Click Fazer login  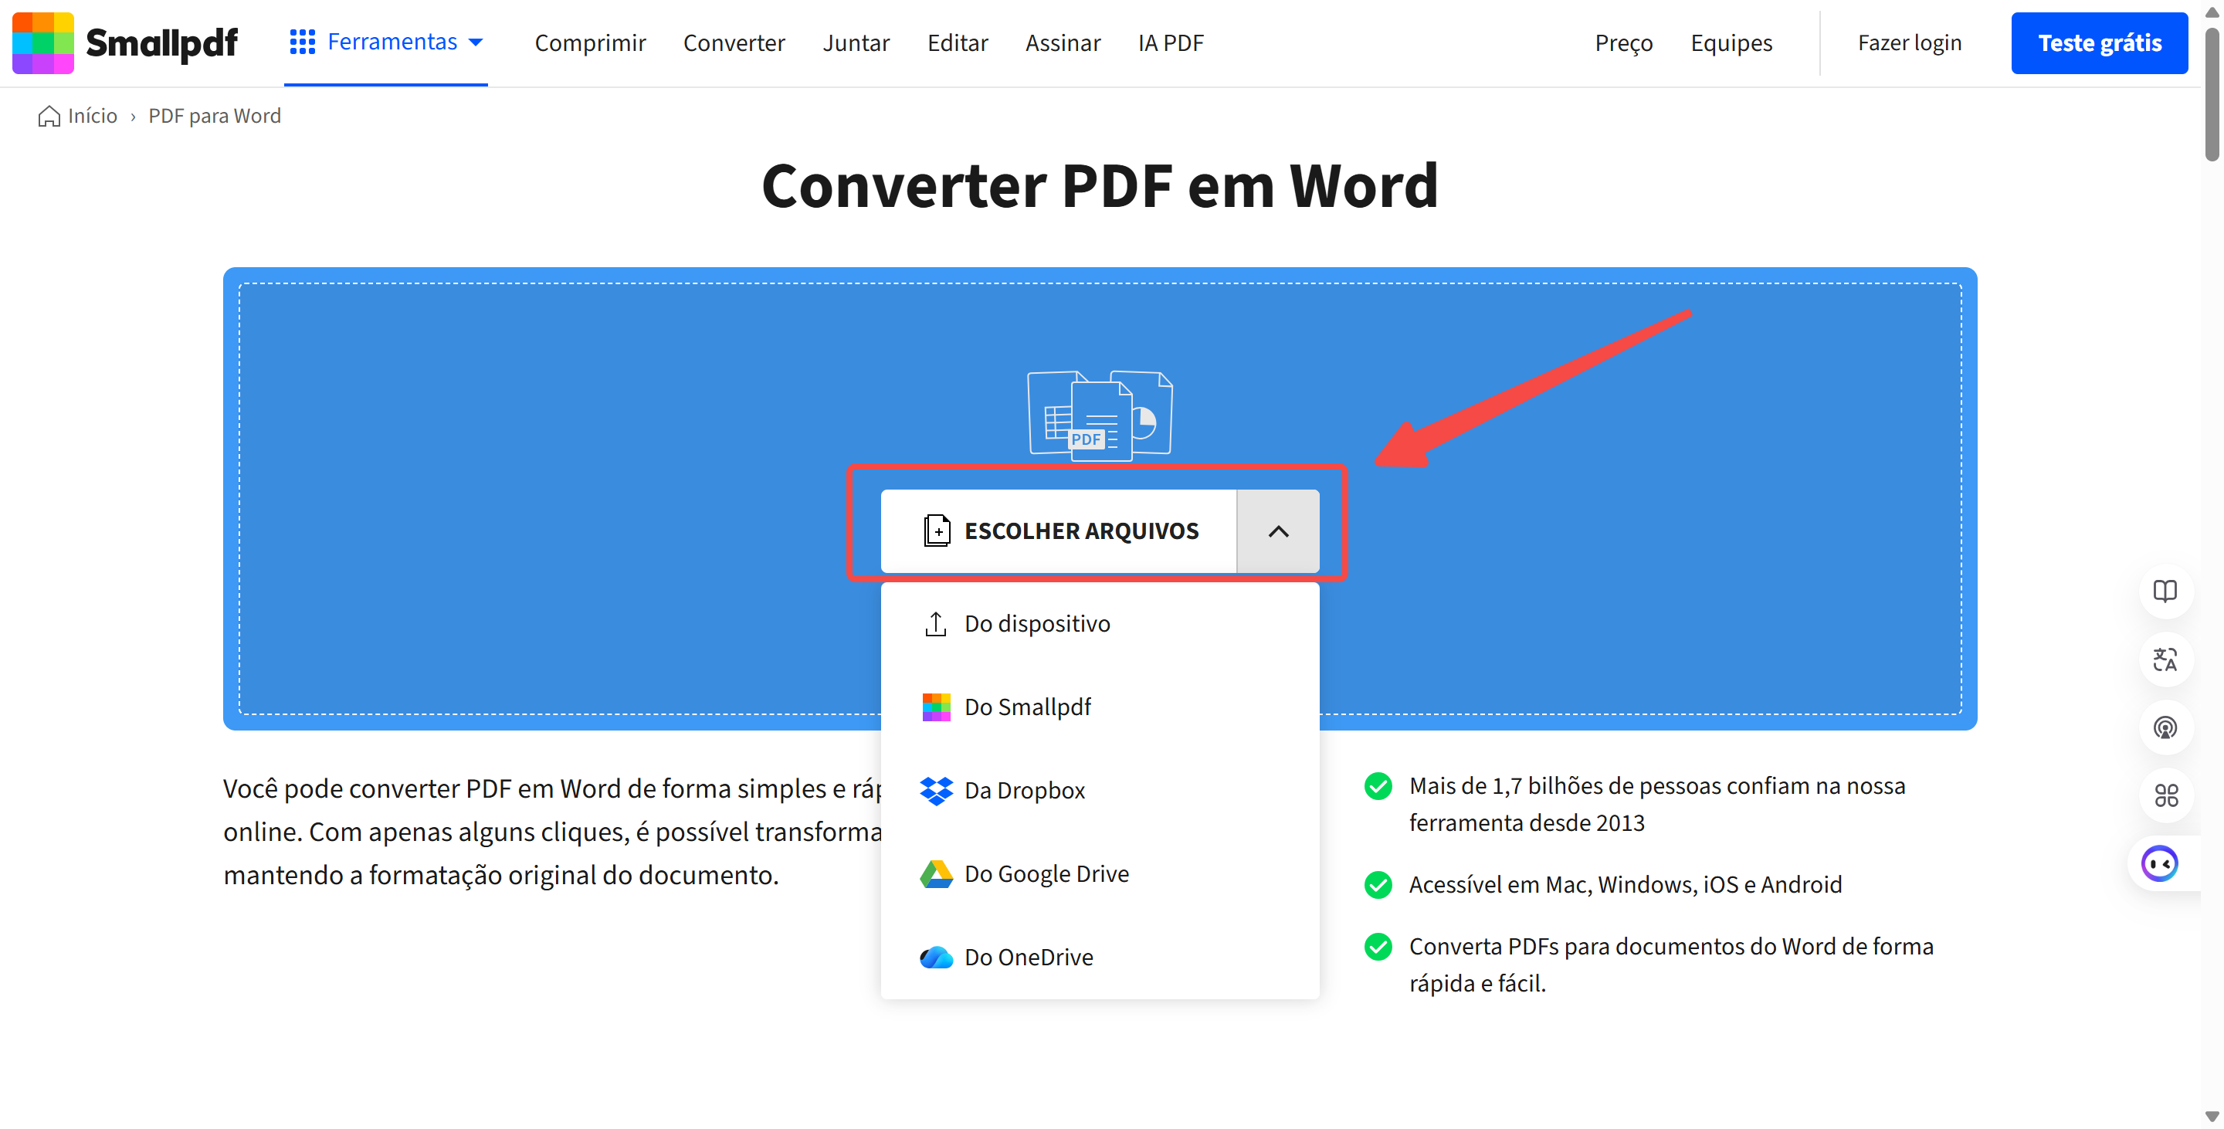[x=1909, y=42]
